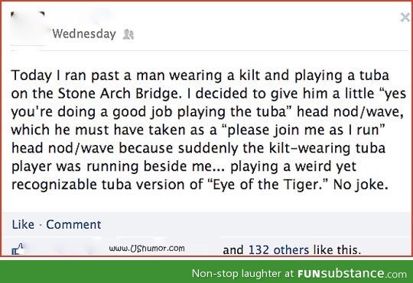The width and height of the screenshot is (413, 283).
Task: Open the poster's blurred profile picture
Action: coord(28,28)
